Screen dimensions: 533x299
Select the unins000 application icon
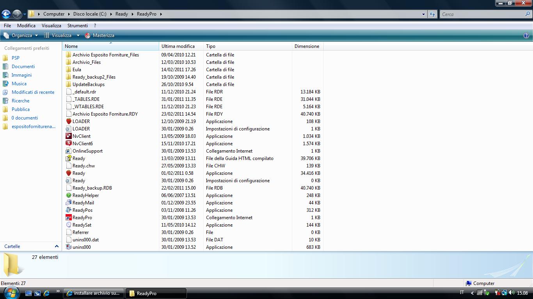(69, 247)
